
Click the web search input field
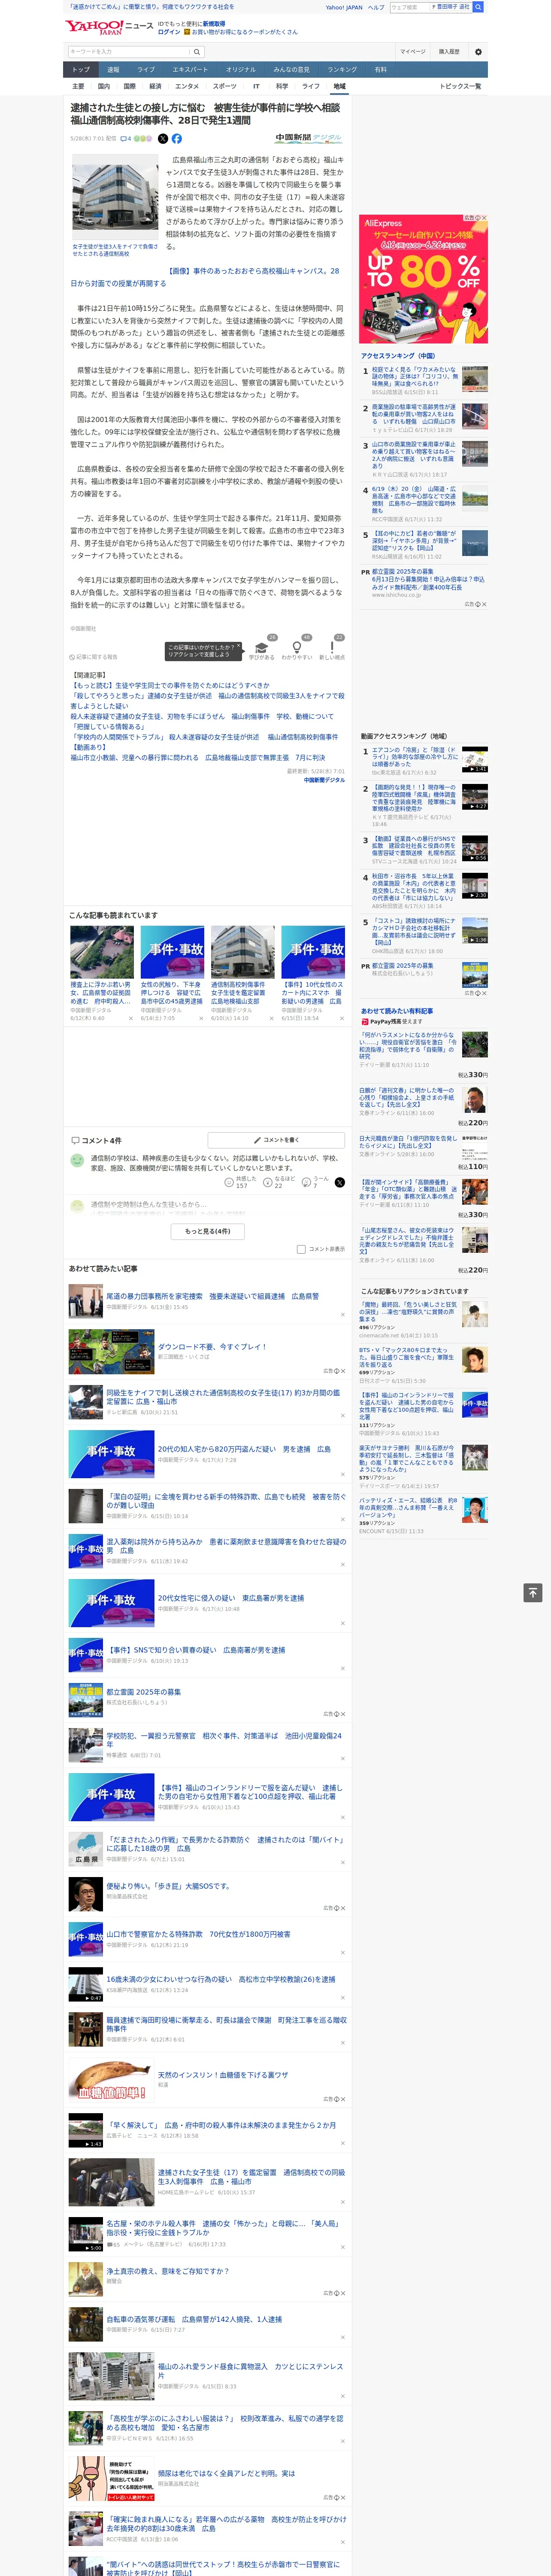pyautogui.click(x=410, y=7)
